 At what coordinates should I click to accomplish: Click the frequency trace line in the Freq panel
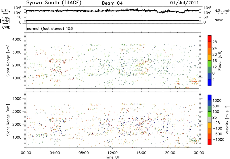pyautogui.click(x=112, y=21)
